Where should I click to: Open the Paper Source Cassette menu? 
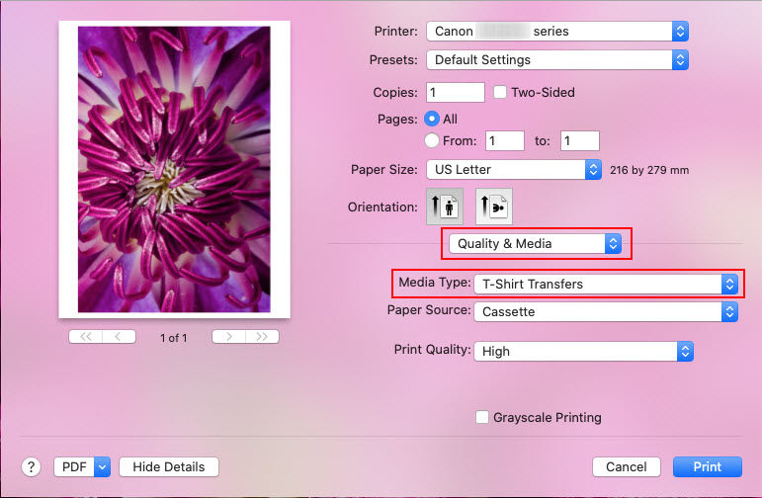coord(606,311)
